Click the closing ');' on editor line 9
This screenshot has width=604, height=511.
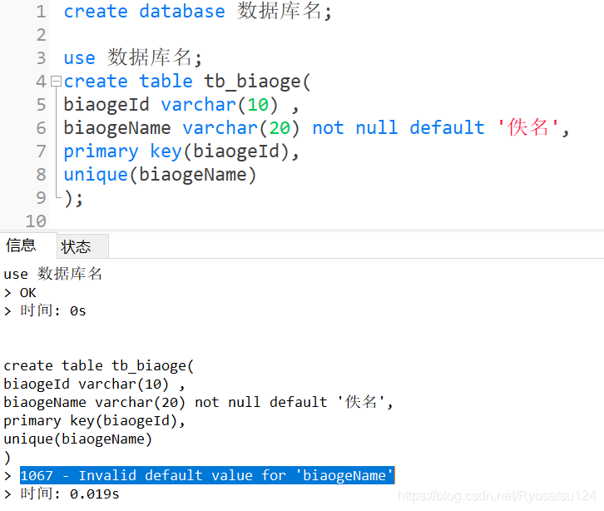73,198
